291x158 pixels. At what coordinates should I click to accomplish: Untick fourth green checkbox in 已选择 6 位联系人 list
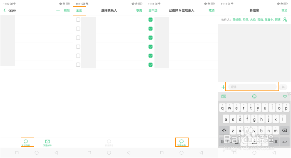(151, 47)
